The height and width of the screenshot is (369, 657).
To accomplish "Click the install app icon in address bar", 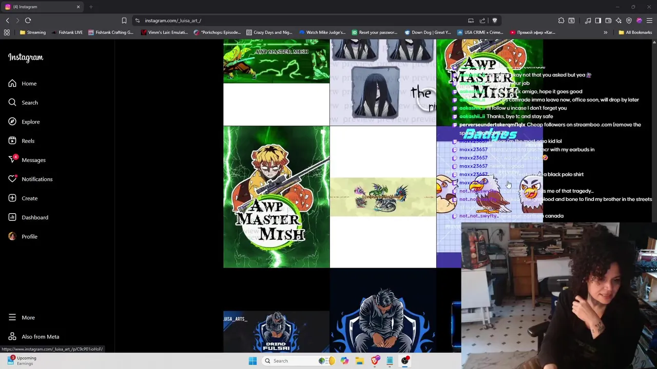I will [x=471, y=20].
